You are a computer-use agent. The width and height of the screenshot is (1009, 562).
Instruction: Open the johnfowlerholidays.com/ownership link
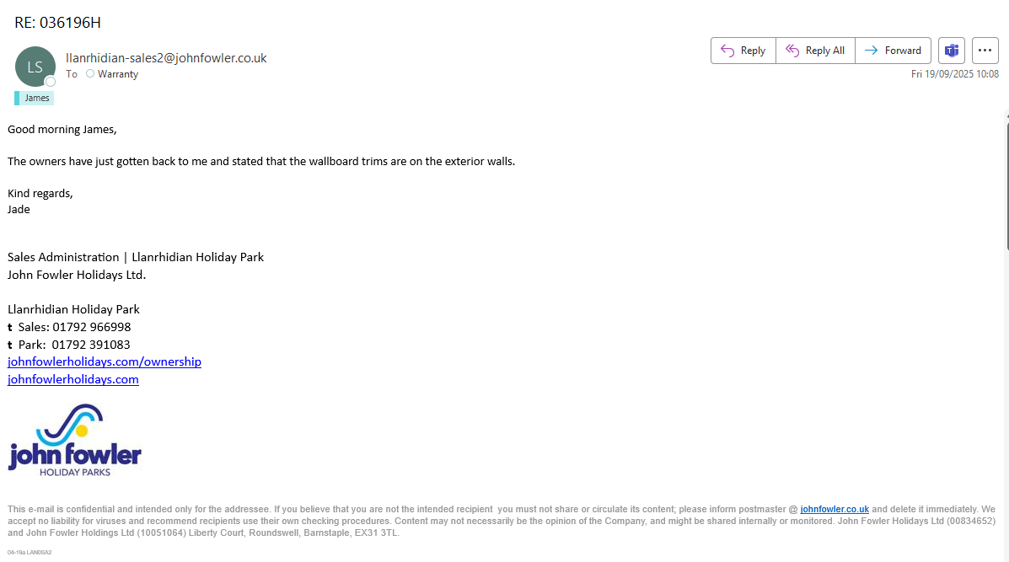click(105, 361)
